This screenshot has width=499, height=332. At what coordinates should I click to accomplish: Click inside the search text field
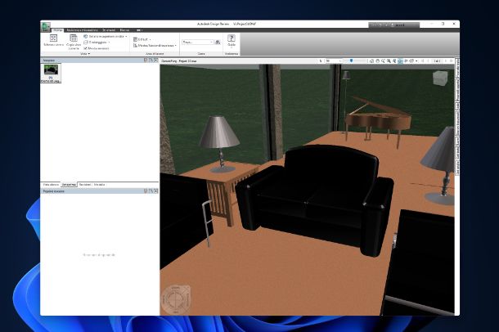pos(196,42)
